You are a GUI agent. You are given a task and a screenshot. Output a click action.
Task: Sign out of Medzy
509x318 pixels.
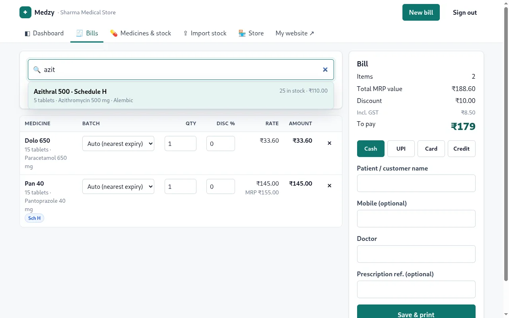[465, 12]
